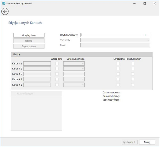The height and width of the screenshot is (147, 160).
Task: Mark Karta # 3 as Skradziona
Action: [x=118, y=74]
